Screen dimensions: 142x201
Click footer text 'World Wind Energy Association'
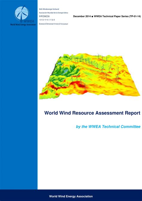(71, 196)
